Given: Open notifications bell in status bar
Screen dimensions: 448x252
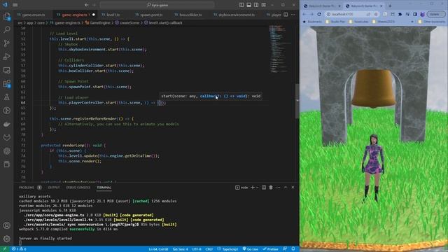Looking at the screenshot, I should (293, 249).
